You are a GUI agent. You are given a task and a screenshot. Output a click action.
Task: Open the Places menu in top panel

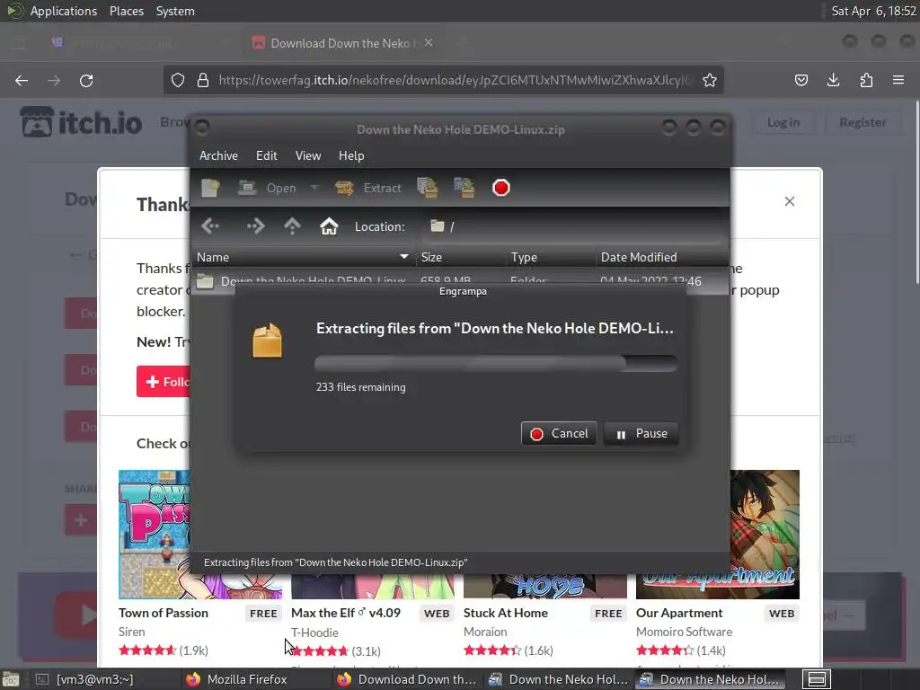coord(126,11)
